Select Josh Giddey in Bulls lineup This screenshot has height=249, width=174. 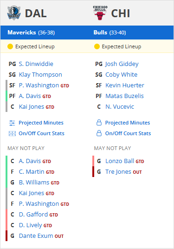122,64
